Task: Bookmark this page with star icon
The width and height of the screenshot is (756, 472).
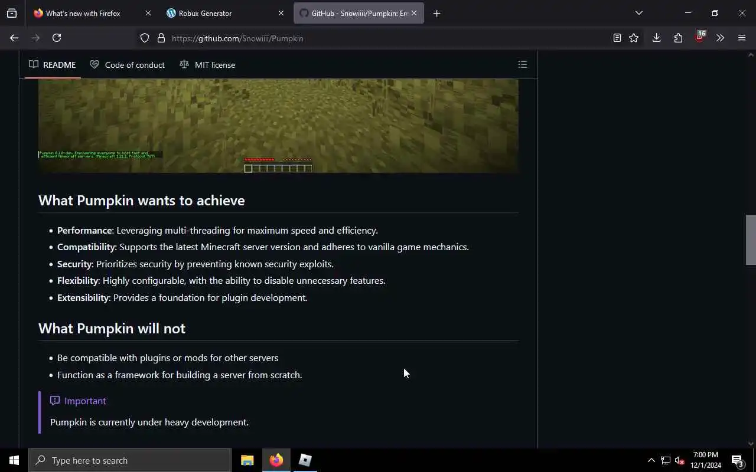Action: [634, 38]
